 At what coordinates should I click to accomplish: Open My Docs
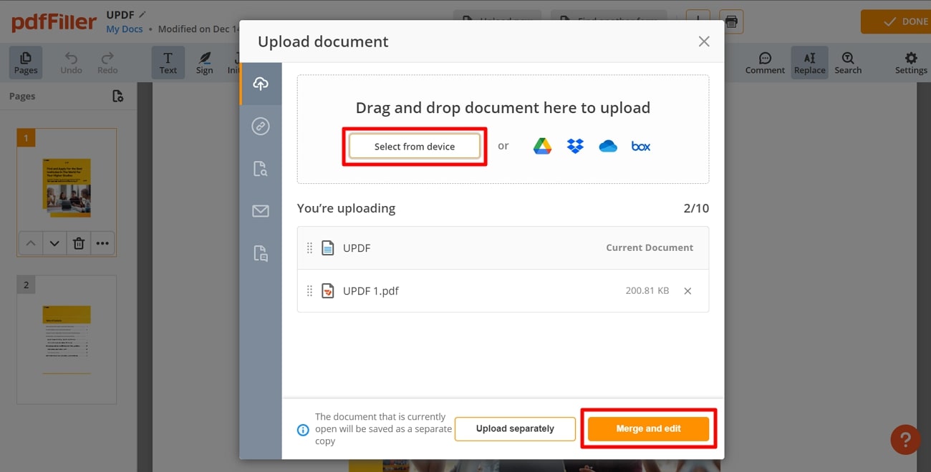tap(124, 29)
